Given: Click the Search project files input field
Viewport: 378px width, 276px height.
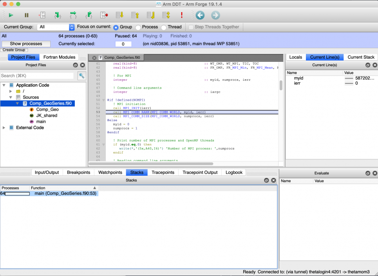Looking at the screenshot, I should click(37, 76).
